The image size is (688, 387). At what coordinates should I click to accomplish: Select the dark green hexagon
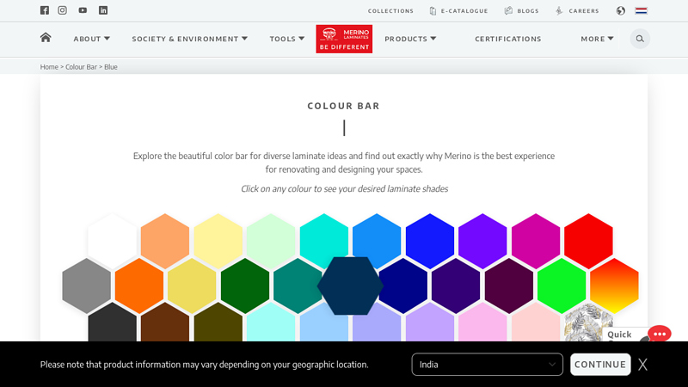[245, 286]
